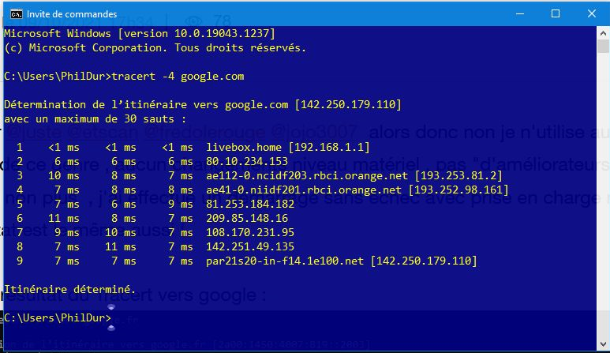Close the Invite de commandes window
Image resolution: width=610 pixels, height=353 pixels.
tap(590, 13)
